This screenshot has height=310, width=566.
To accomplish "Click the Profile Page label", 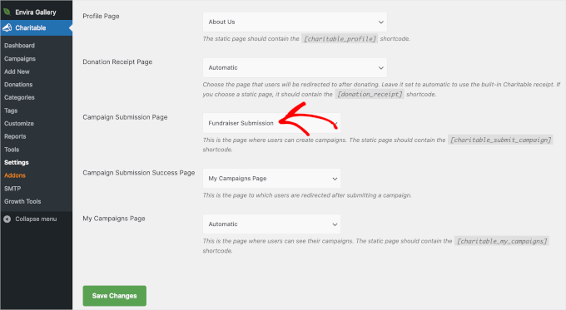I will click(x=101, y=17).
